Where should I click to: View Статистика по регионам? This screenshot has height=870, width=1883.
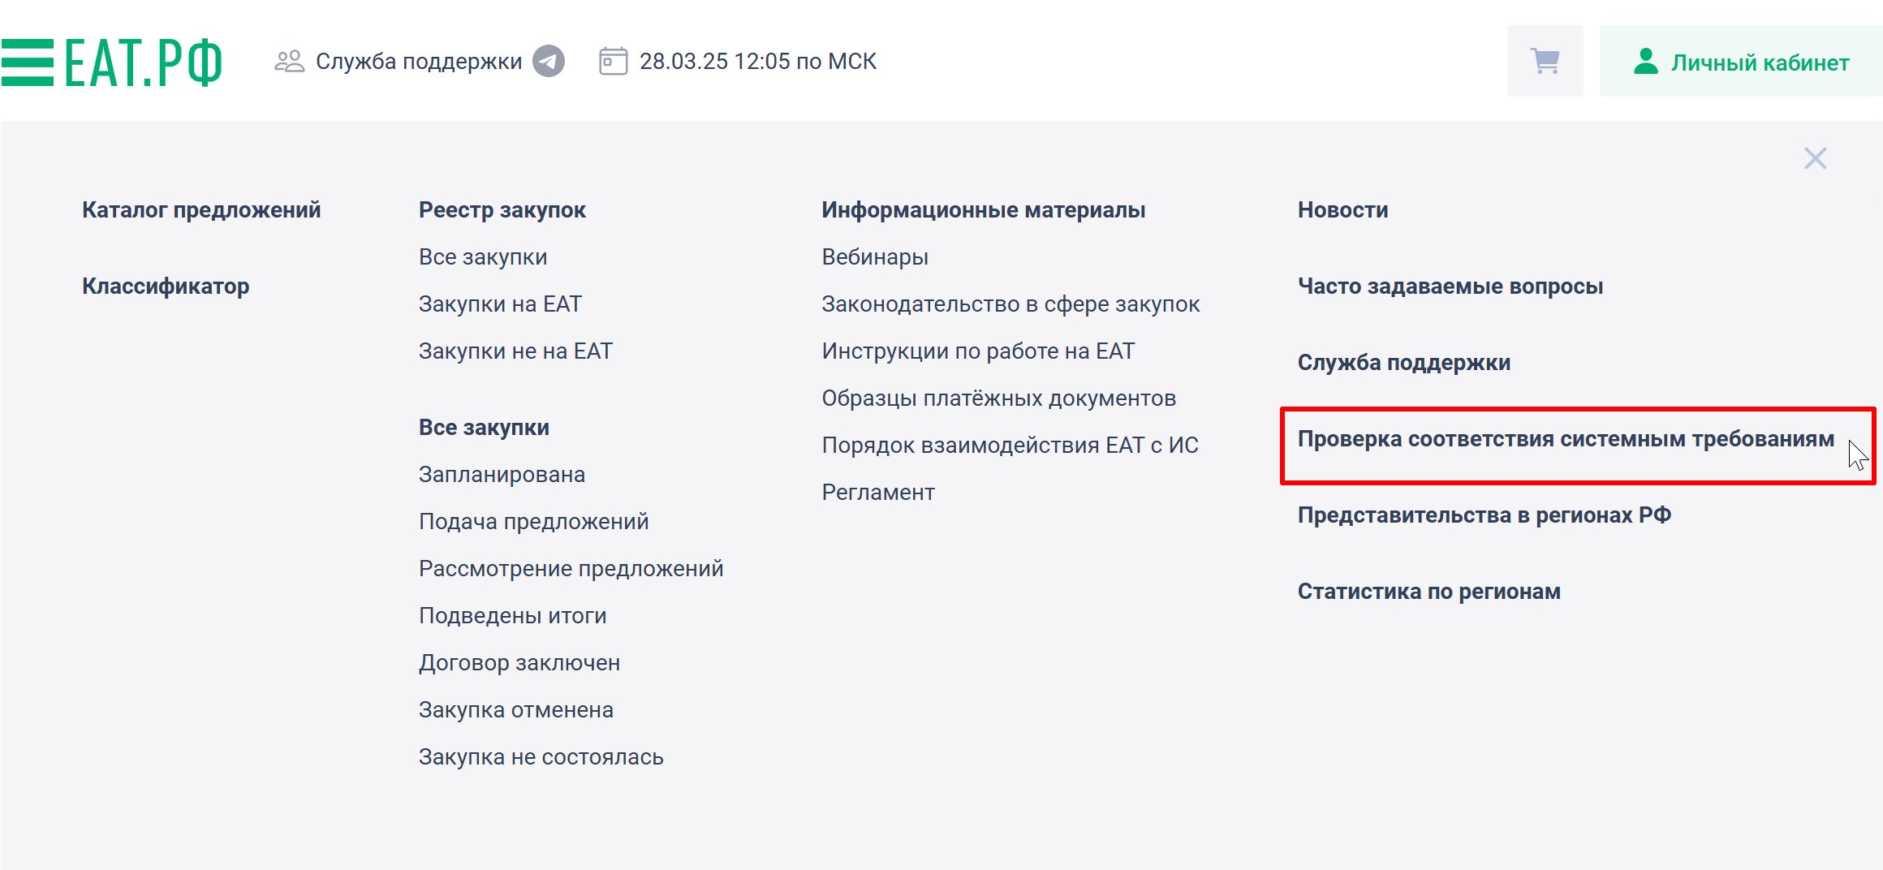click(1428, 591)
